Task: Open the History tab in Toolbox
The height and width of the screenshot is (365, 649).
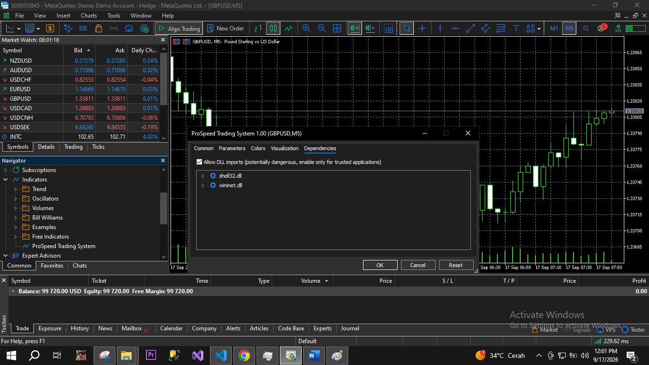Action: pyautogui.click(x=80, y=328)
